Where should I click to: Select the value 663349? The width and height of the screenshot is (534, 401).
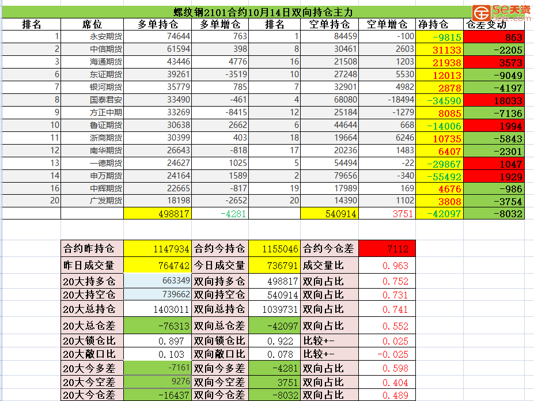tap(157, 281)
